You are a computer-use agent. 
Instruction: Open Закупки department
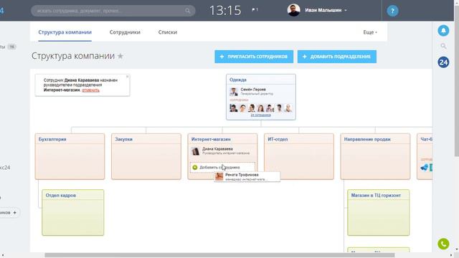[123, 139]
